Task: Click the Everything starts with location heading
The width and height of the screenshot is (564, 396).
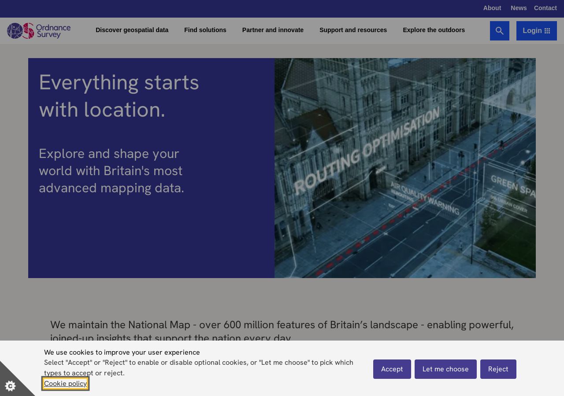Action: tap(119, 96)
